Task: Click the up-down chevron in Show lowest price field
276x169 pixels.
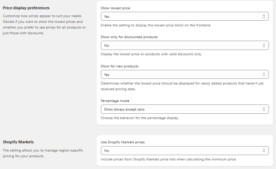Action: click(x=264, y=16)
